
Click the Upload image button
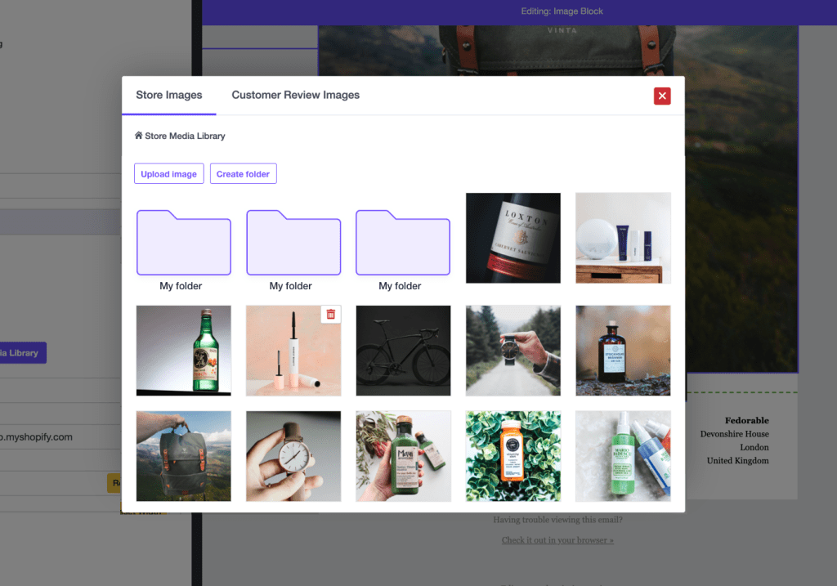pyautogui.click(x=169, y=174)
